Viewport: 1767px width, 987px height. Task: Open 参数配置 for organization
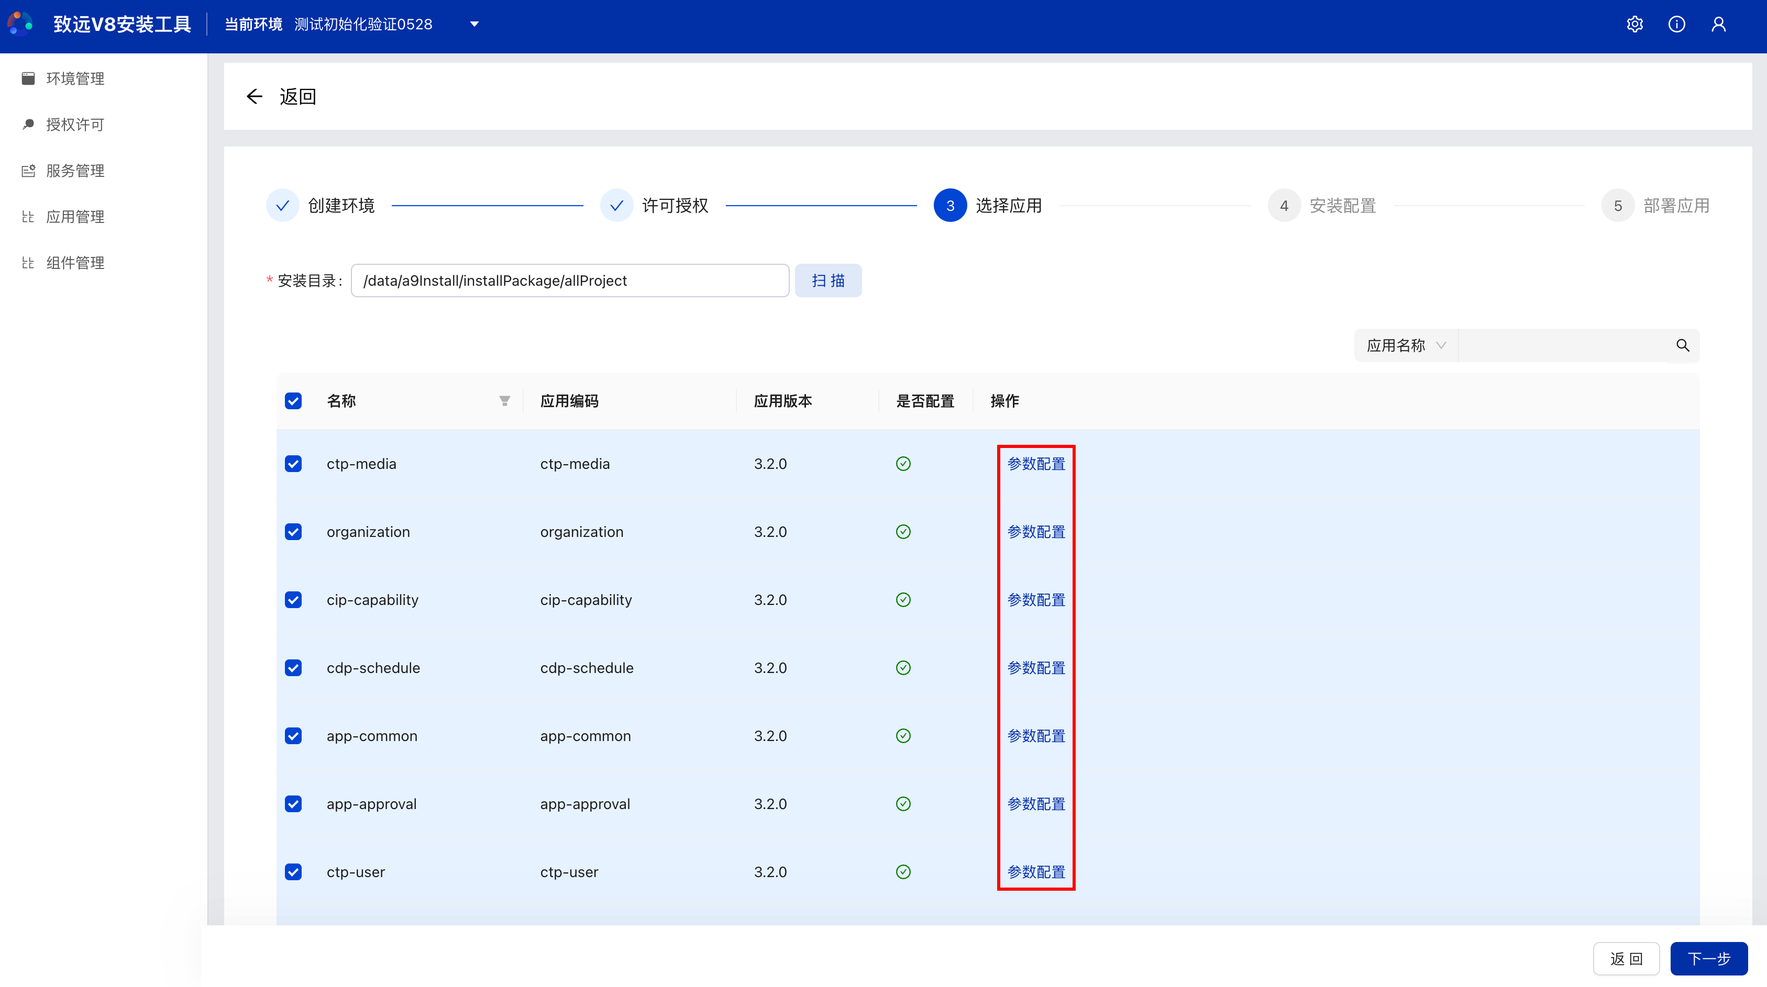pos(1036,532)
